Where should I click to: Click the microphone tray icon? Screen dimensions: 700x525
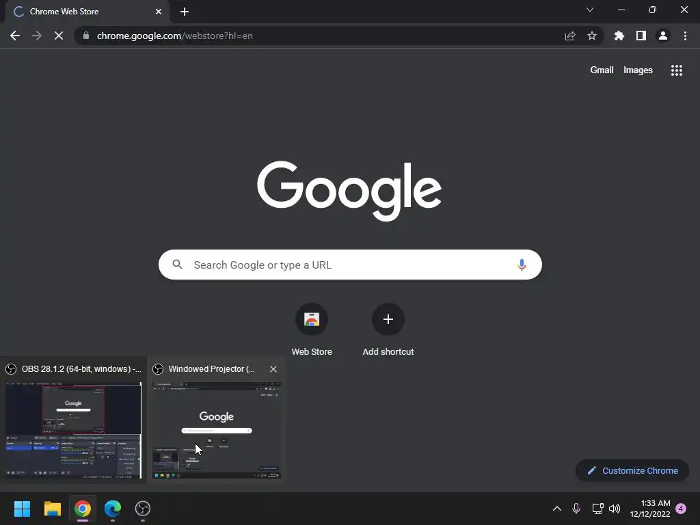(x=576, y=509)
